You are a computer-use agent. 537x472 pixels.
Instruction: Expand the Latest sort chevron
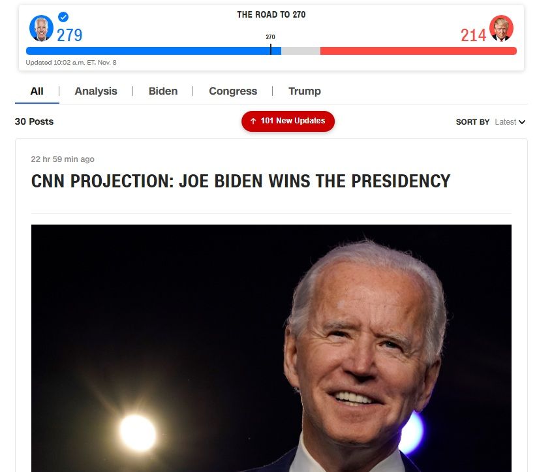(522, 122)
